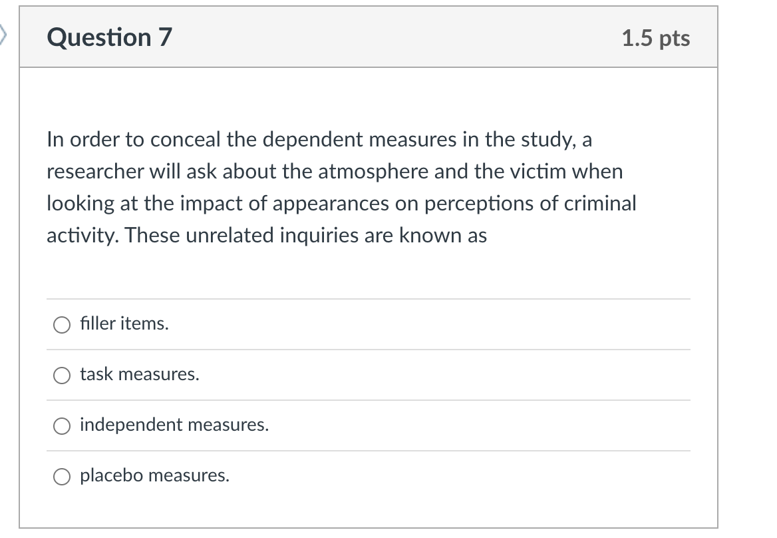Click the '1.5 pts' points indicator

(x=656, y=38)
